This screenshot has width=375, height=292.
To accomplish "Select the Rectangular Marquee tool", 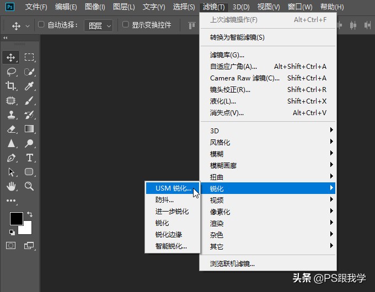I will pyautogui.click(x=29, y=57).
